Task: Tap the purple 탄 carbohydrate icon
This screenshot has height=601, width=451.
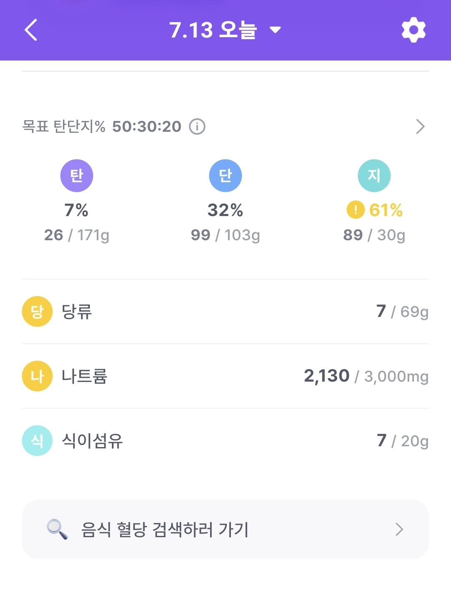Action: 77,176
